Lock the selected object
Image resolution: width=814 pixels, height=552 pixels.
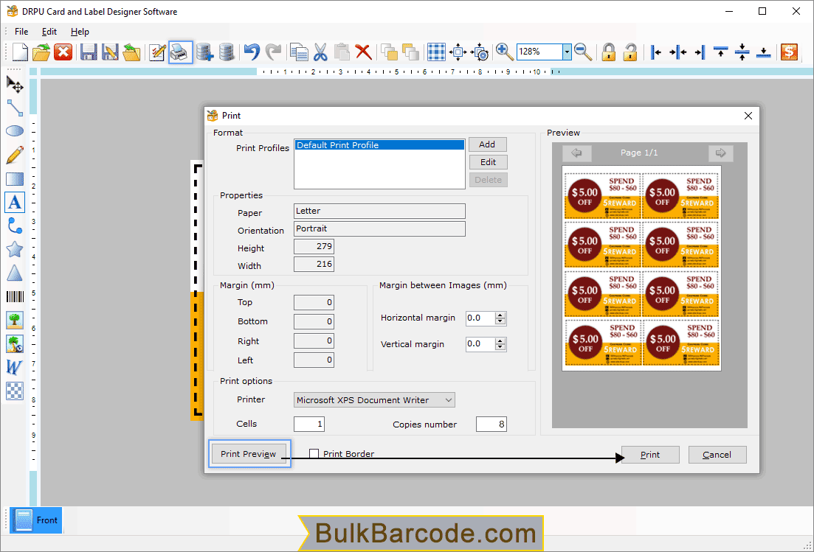608,52
